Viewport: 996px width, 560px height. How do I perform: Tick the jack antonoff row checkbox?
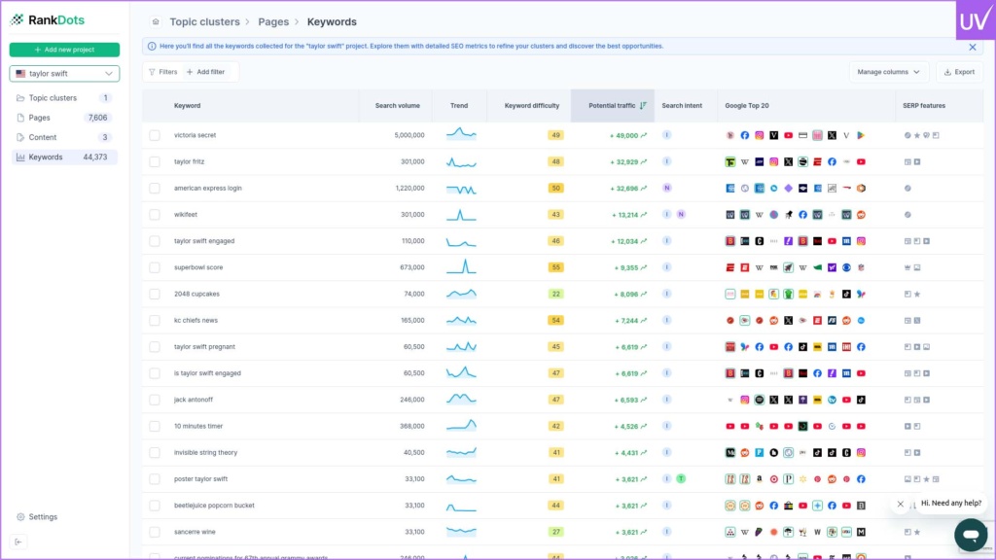pyautogui.click(x=155, y=400)
